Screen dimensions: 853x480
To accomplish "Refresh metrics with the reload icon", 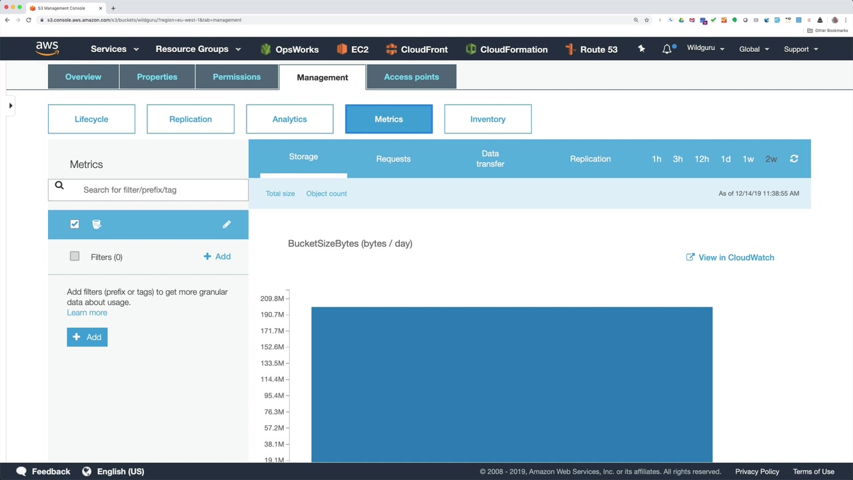I will 794,159.
